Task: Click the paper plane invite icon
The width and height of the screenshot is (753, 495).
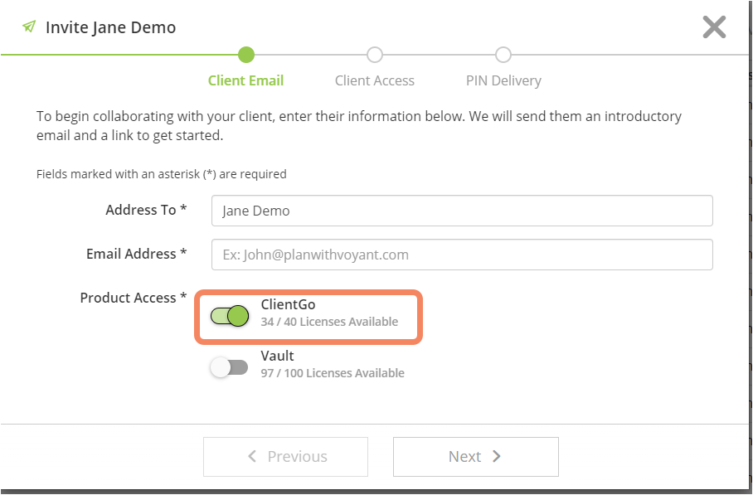Action: coord(29,27)
